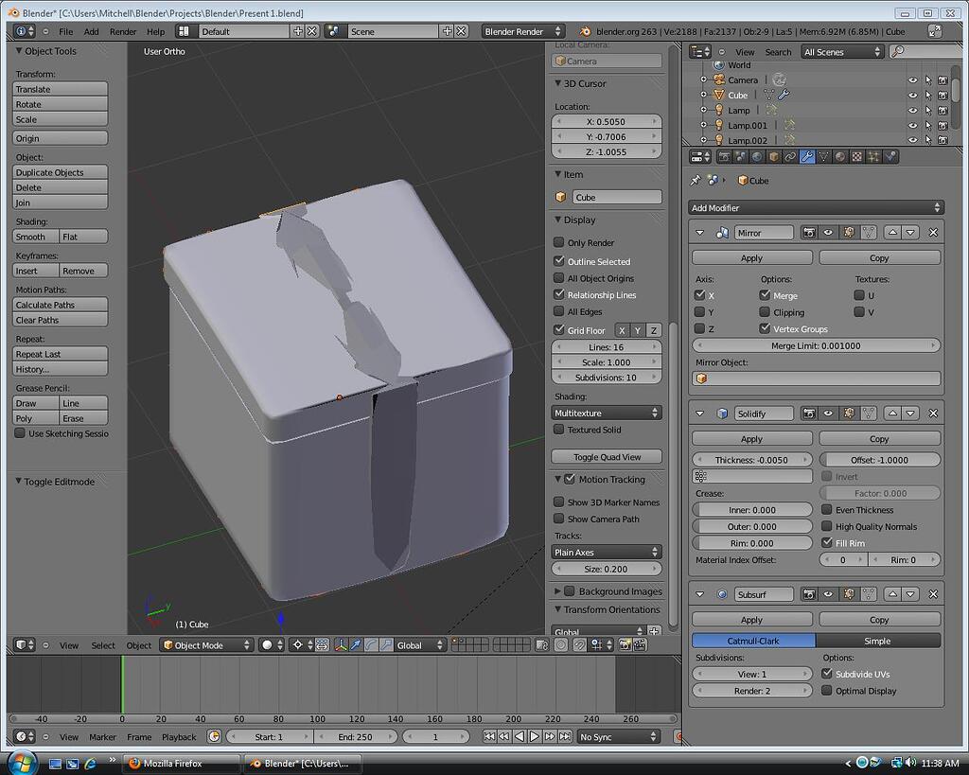
Task: Enable Subsurf Optimal Display checkbox
Action: 827,691
